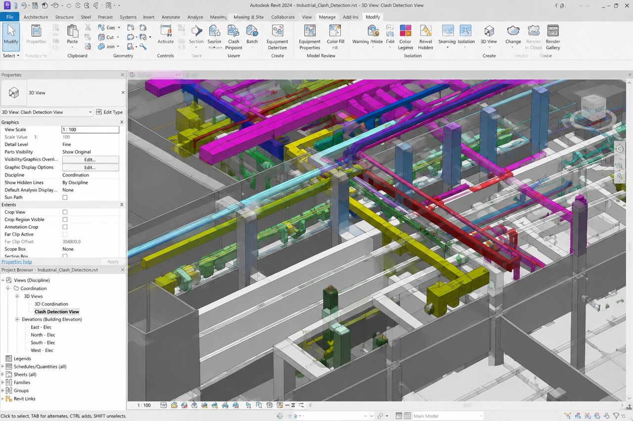
Task: Expand the Sheets (all) node
Action: click(x=3, y=375)
